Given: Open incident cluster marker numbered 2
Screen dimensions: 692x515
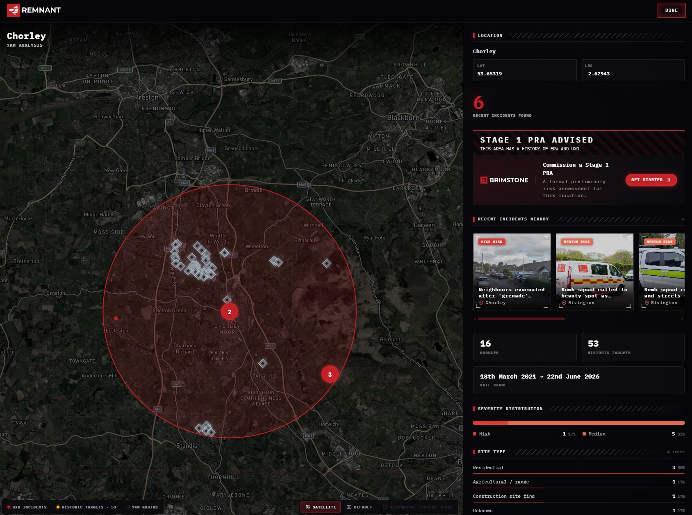Looking at the screenshot, I should tap(230, 312).
